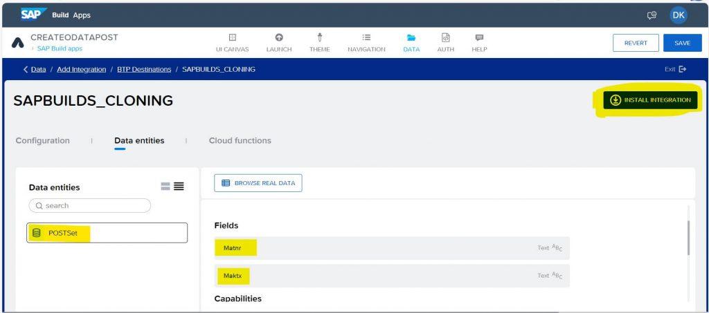Open the Auth settings
This screenshot has height=313, width=709.
pos(445,43)
